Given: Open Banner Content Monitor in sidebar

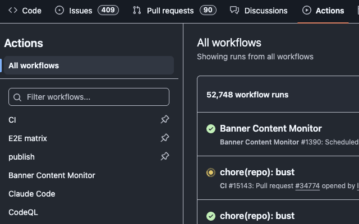Looking at the screenshot, I should [52, 175].
